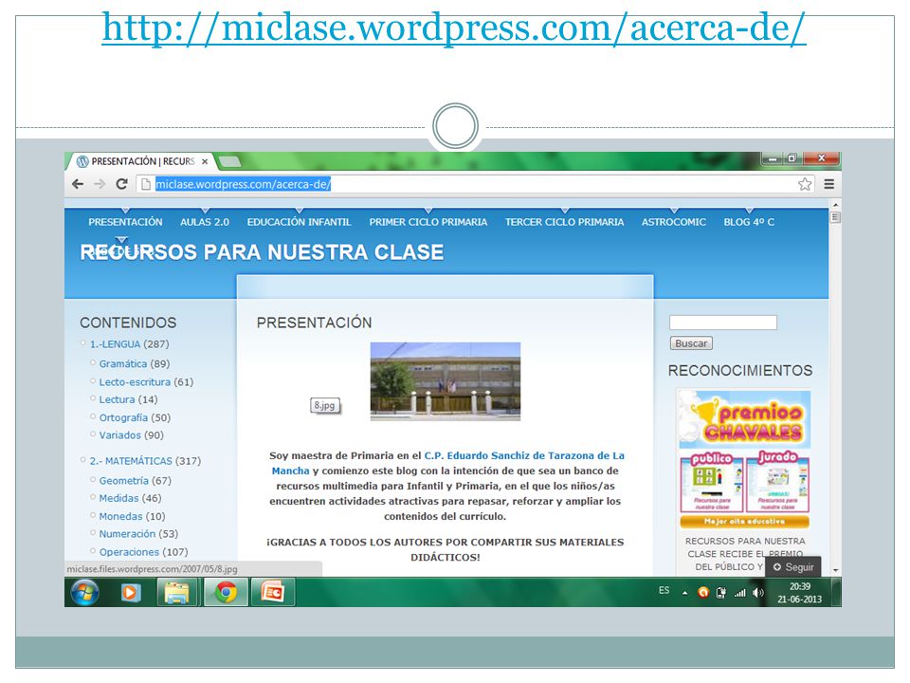Open the Ortografía category link
Image resolution: width=910 pixels, height=683 pixels.
[123, 417]
